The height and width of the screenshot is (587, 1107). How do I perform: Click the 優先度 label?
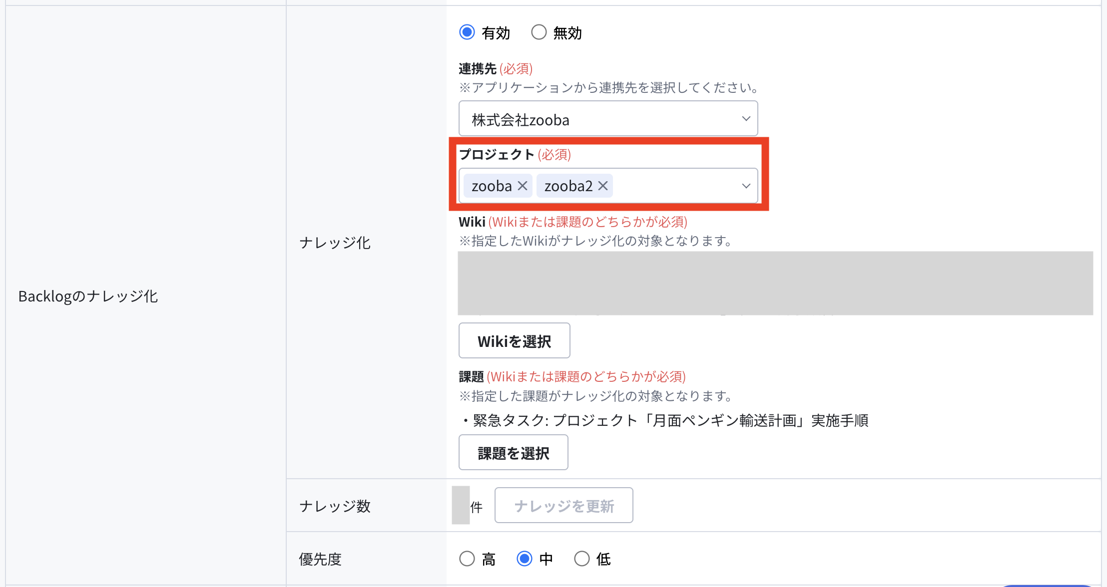pyautogui.click(x=320, y=559)
